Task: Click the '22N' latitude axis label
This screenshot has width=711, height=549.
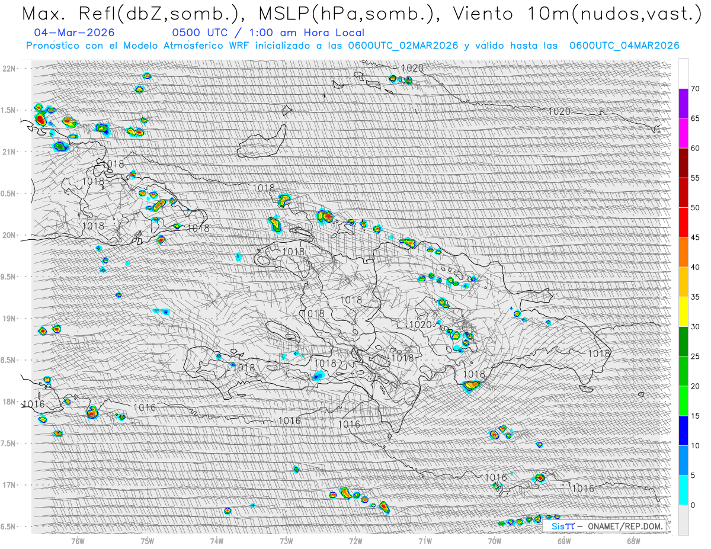Action: [x=9, y=68]
